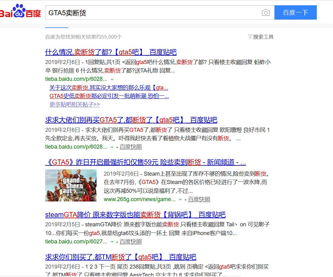
Task: Open sub-link 关于这次卖断货,其实没大家想的那么乐观
Action: (x=109, y=88)
